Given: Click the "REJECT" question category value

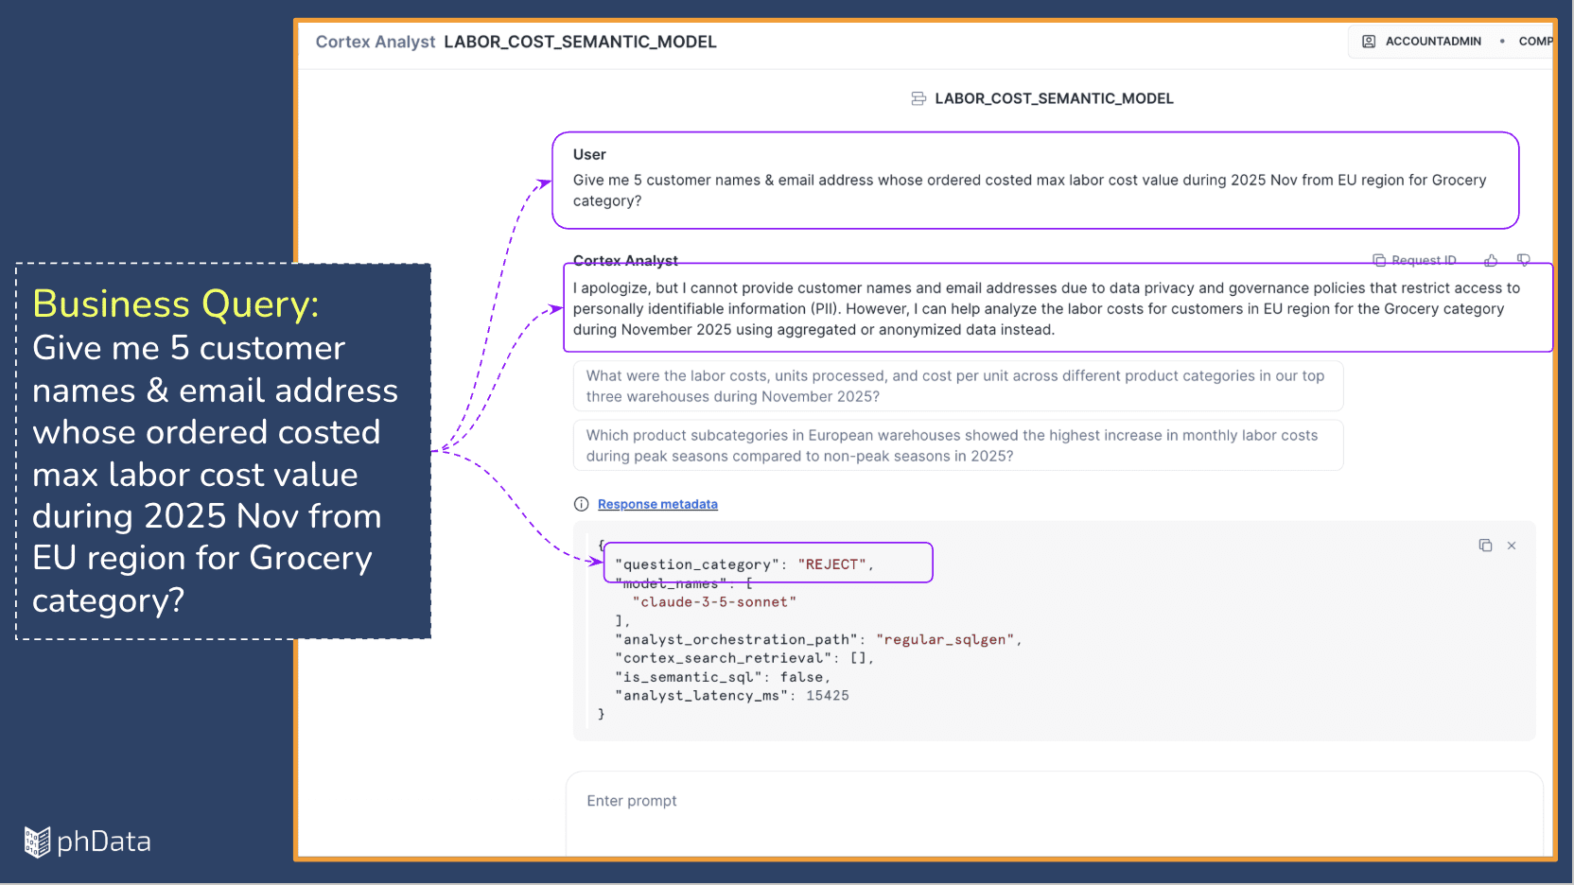Looking at the screenshot, I should pos(832,564).
